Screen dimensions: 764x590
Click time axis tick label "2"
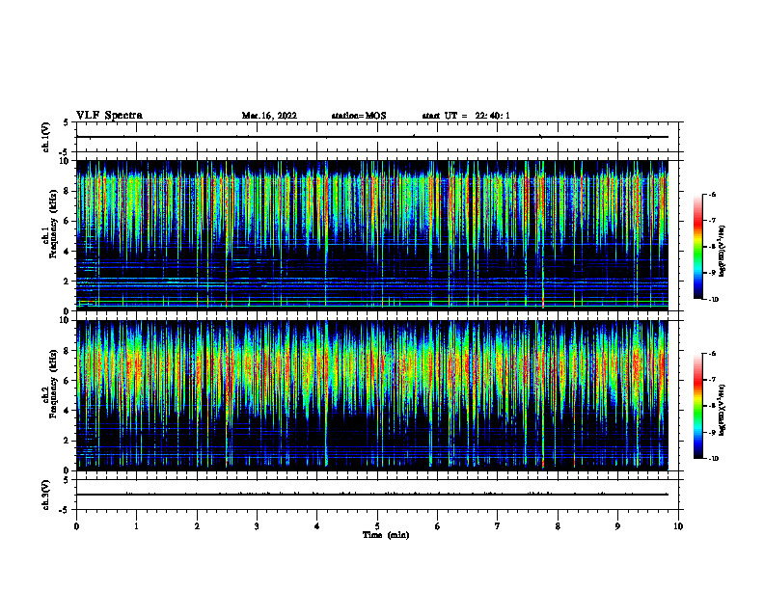(197, 526)
